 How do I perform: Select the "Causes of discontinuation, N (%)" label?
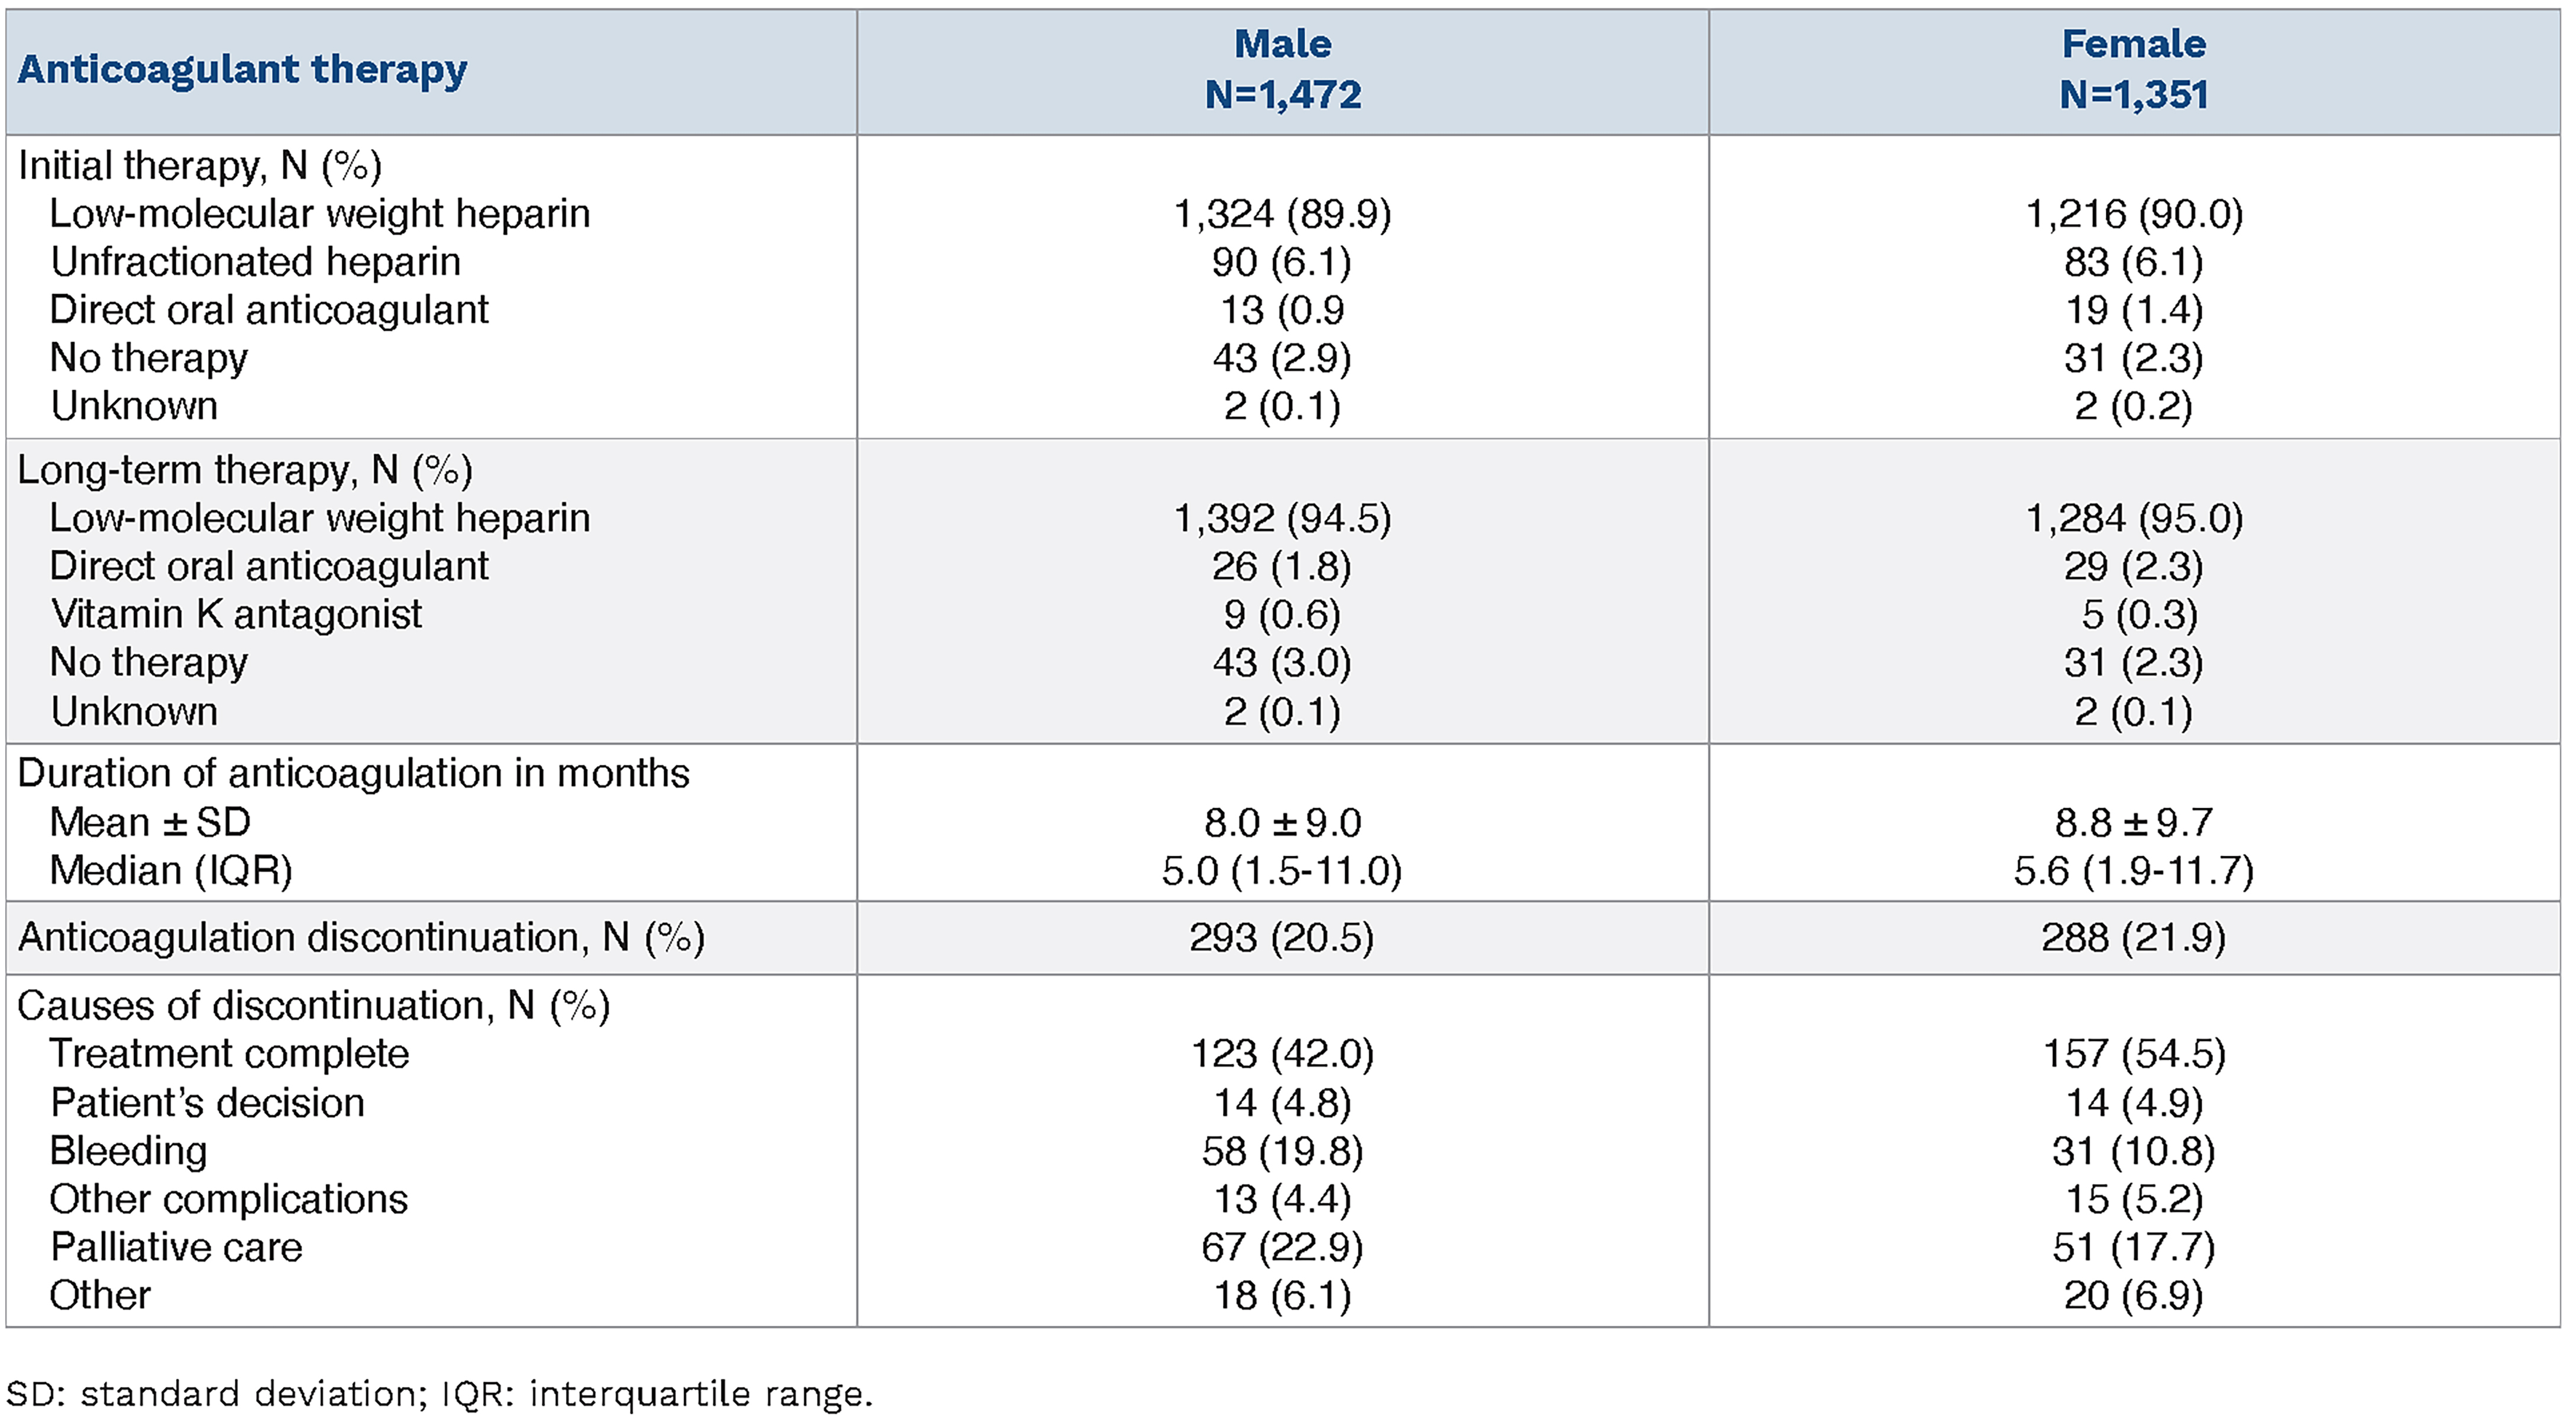(x=313, y=1006)
